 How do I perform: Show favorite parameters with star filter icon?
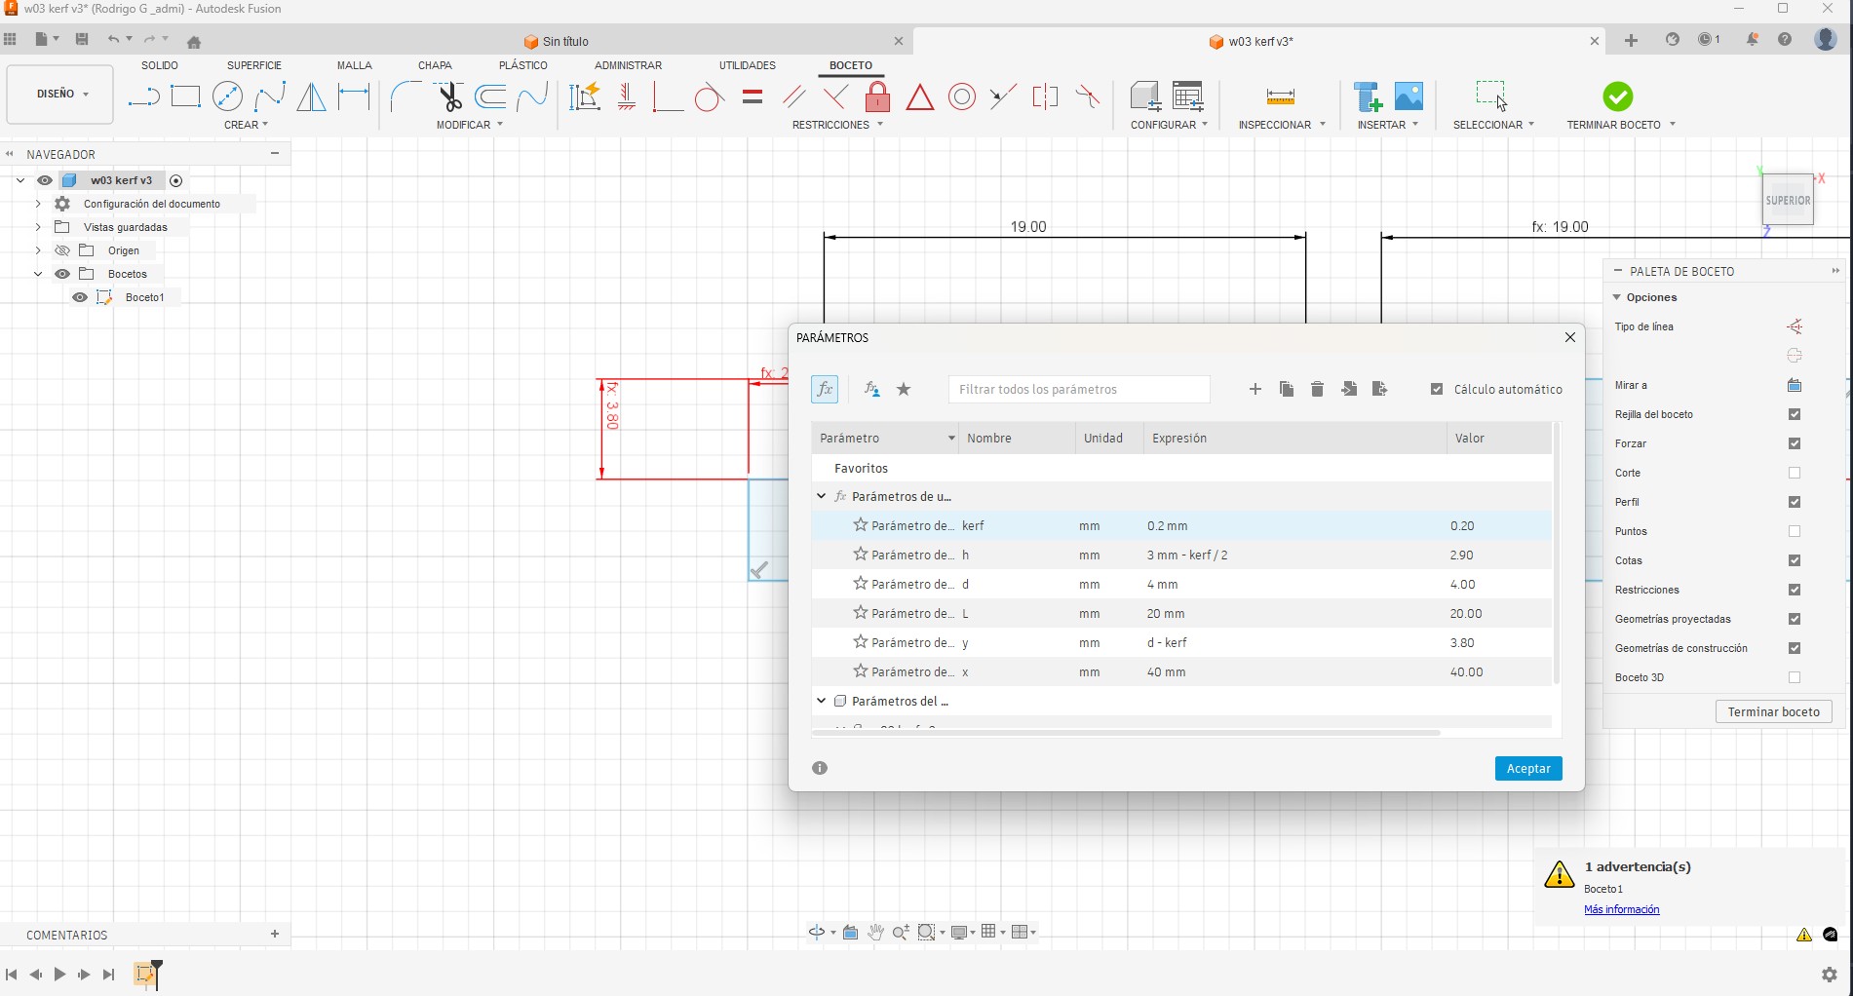click(904, 390)
